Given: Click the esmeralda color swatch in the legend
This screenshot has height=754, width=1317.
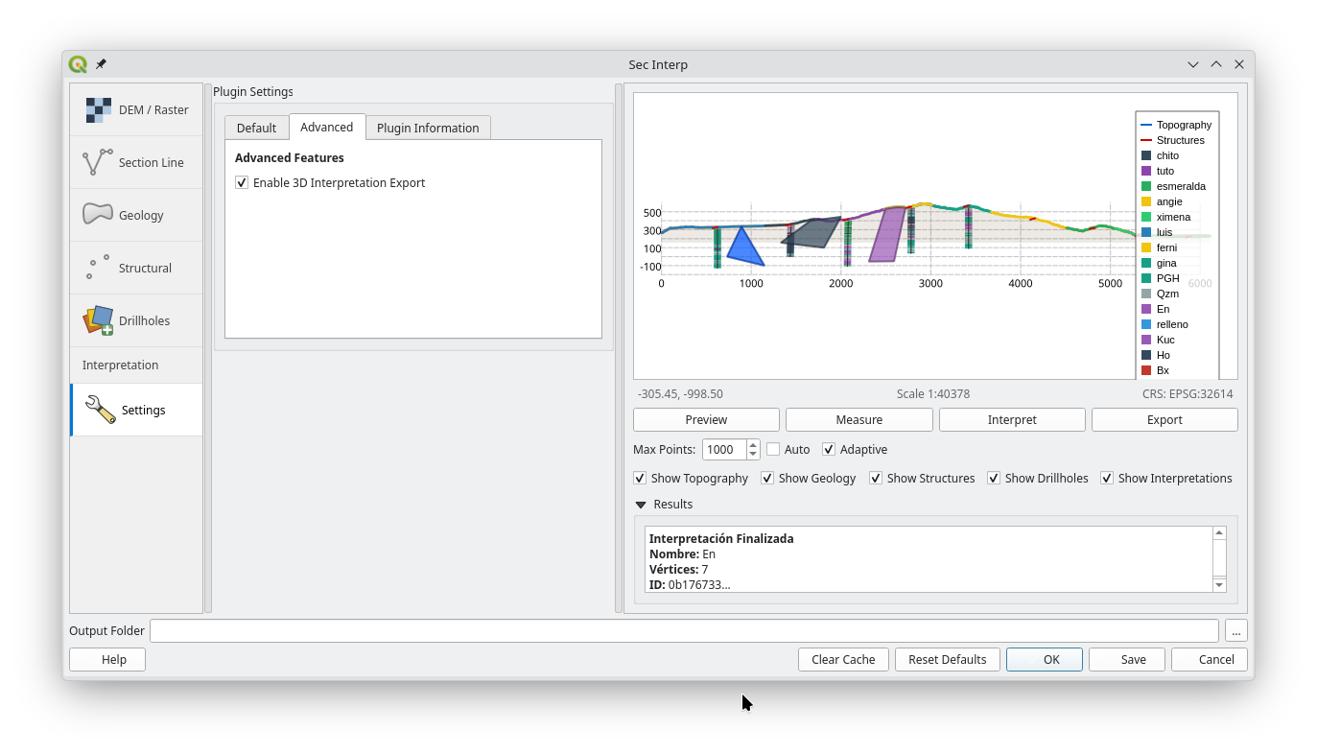Looking at the screenshot, I should pos(1145,186).
